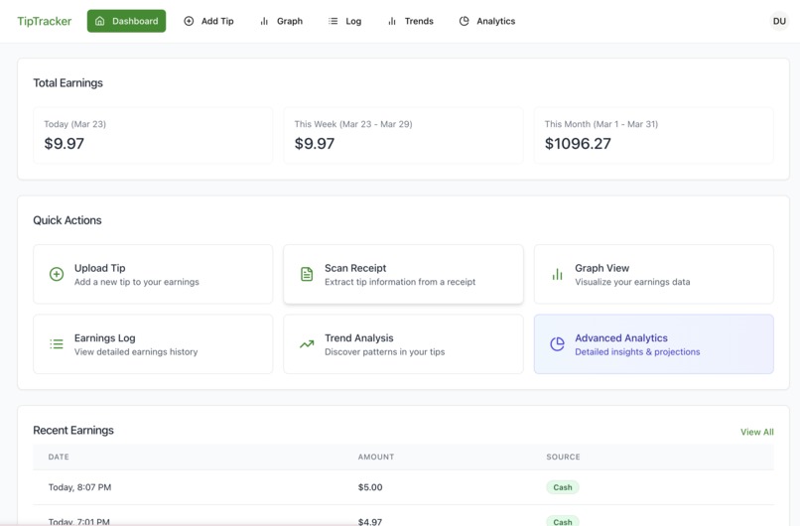This screenshot has height=526, width=800.
Task: Click the Recent Earnings heading
Action: pos(73,430)
